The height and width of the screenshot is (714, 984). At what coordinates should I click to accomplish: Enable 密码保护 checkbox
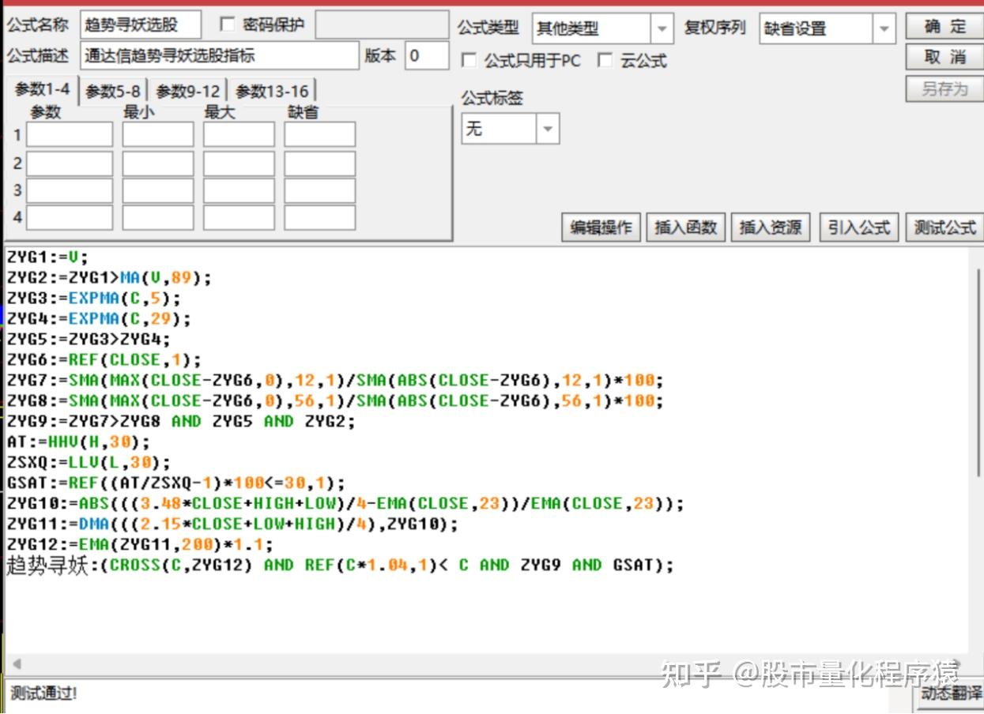point(228,25)
